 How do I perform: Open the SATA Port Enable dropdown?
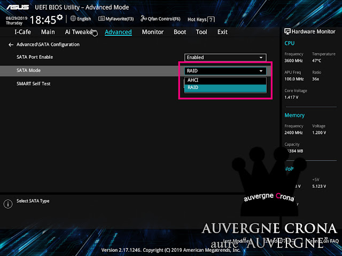click(x=226, y=58)
